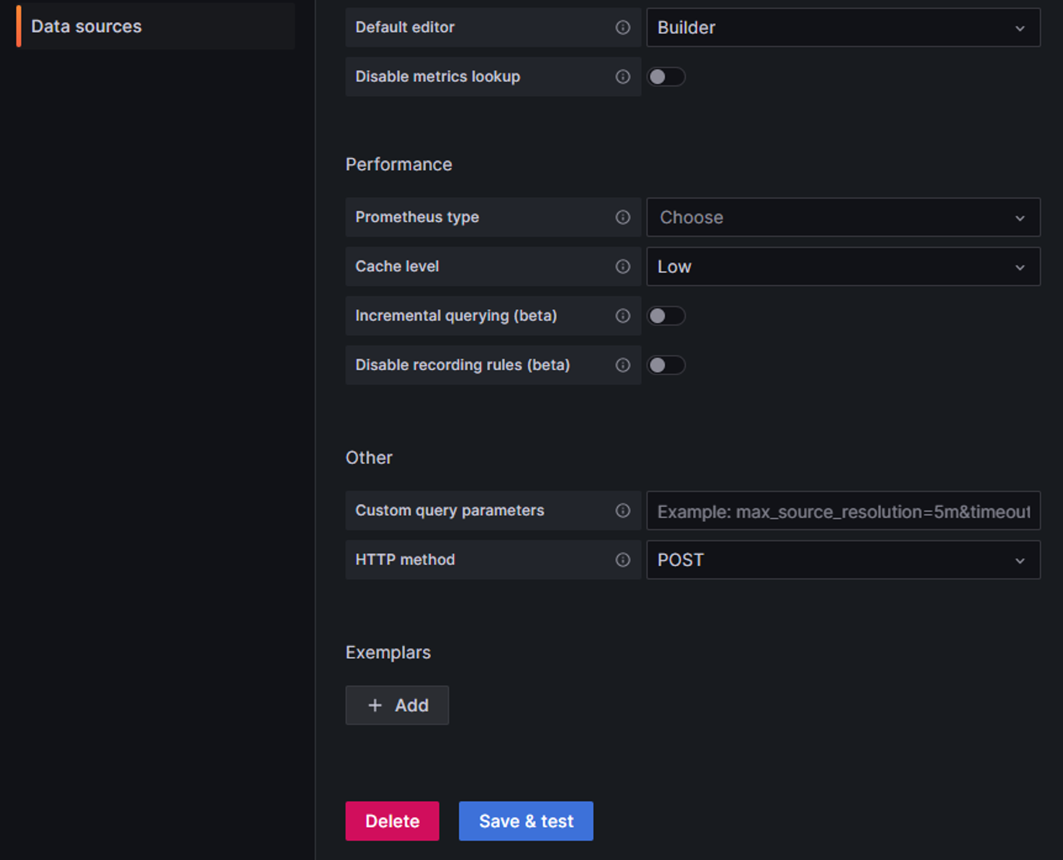The height and width of the screenshot is (860, 1063).
Task: Expand the Prometheus type Choose dropdown
Action: 842,217
